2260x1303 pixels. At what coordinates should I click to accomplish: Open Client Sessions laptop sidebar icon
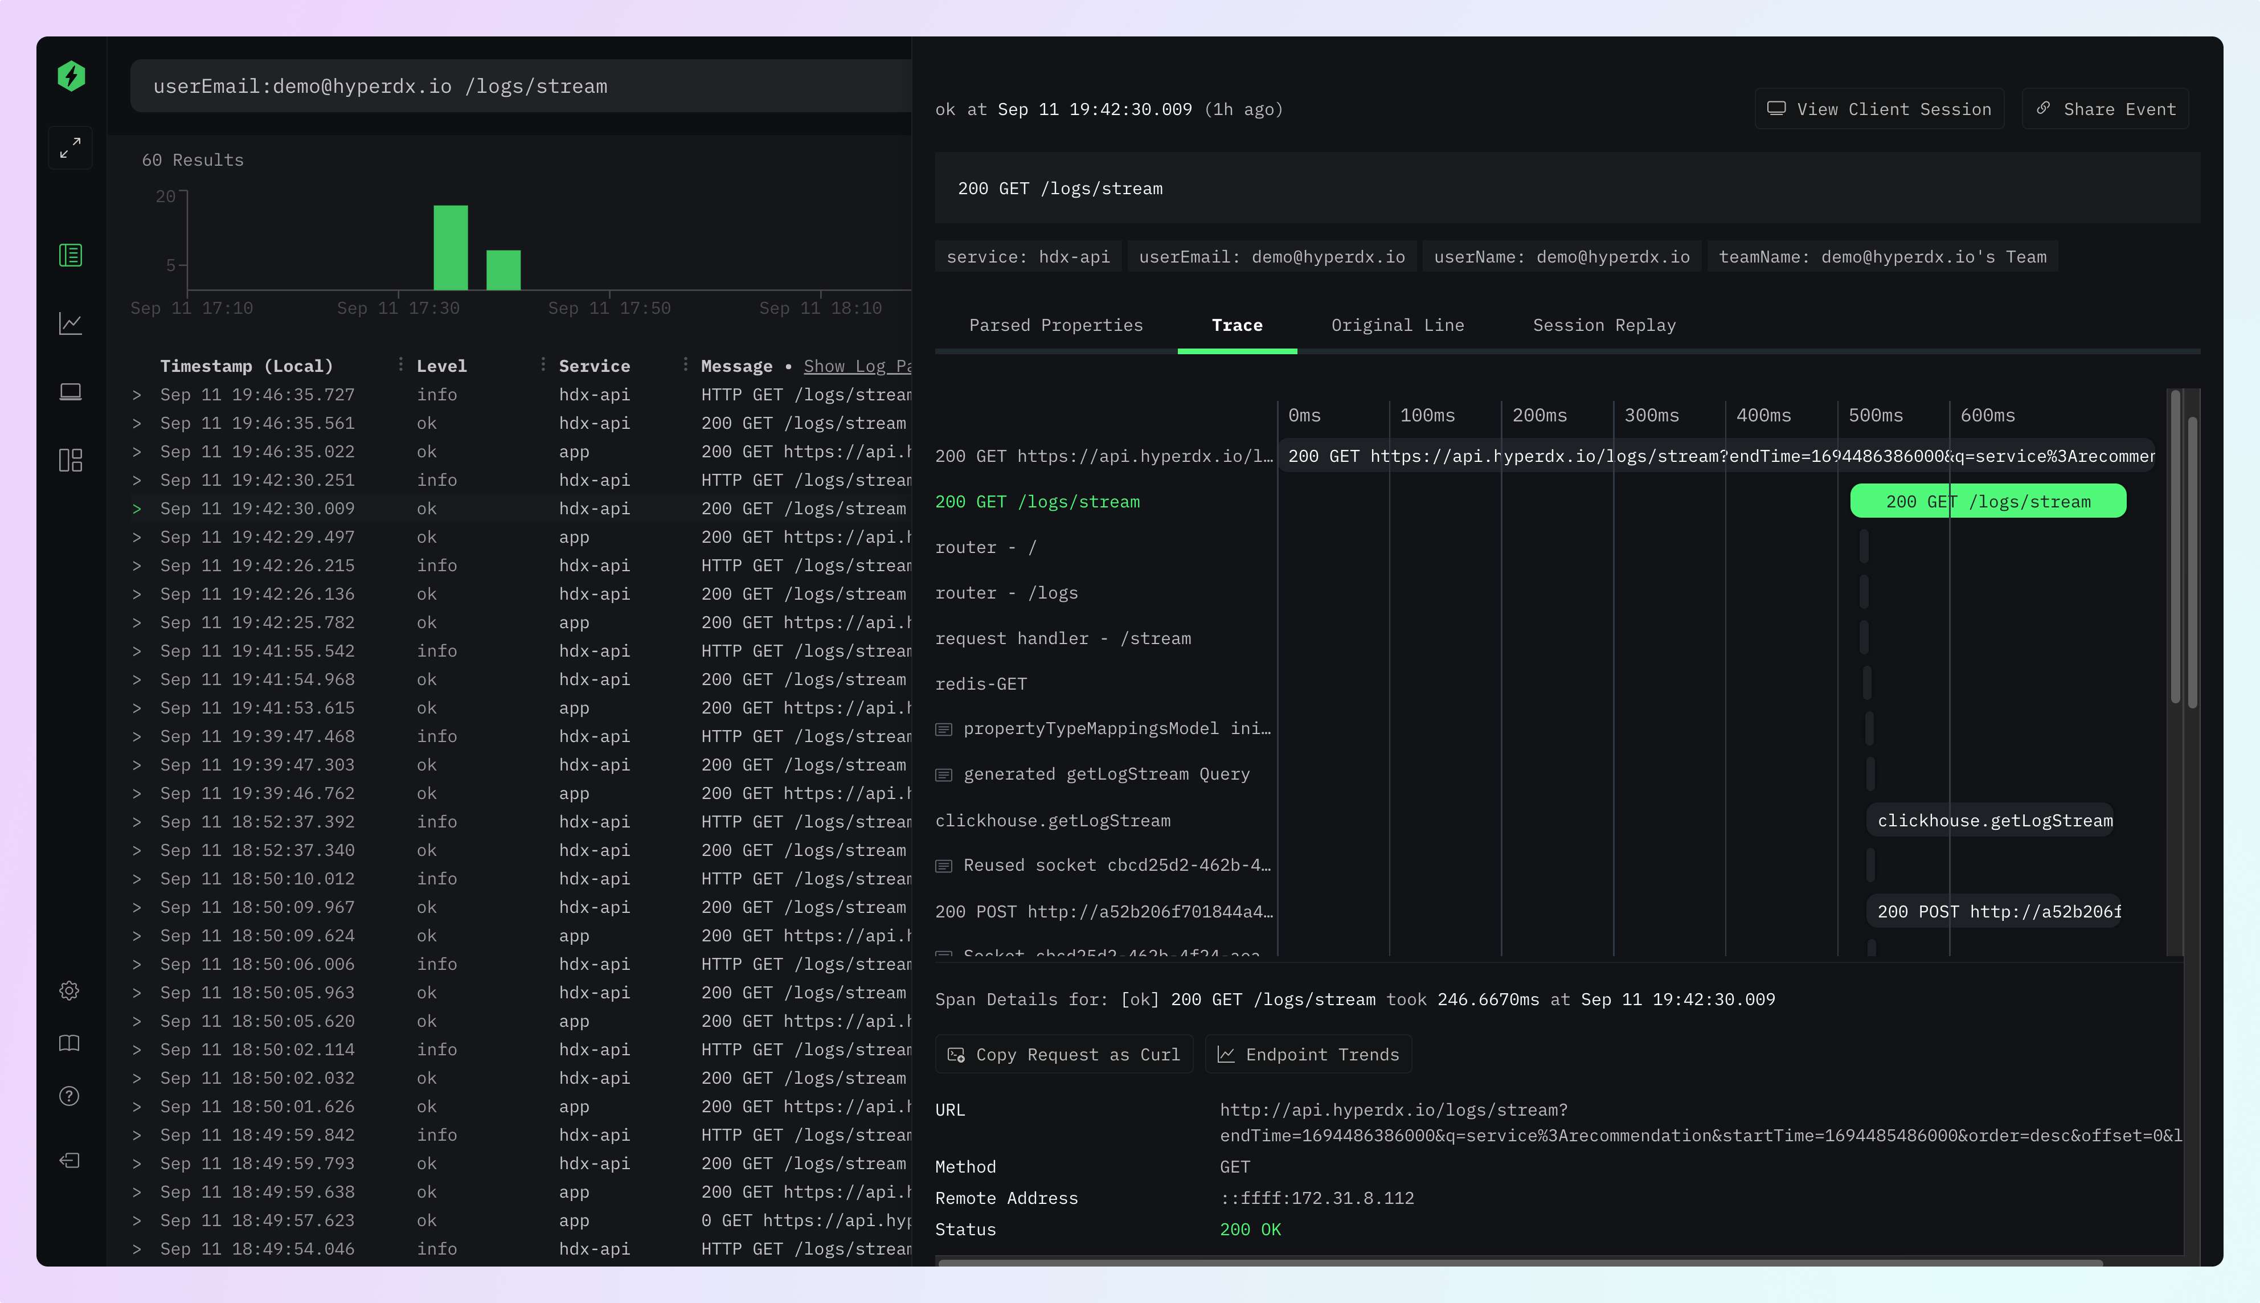pyautogui.click(x=71, y=392)
